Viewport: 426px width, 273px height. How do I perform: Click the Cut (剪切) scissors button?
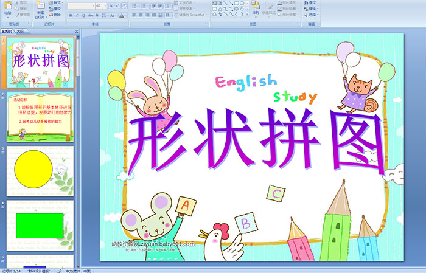coord(21,2)
